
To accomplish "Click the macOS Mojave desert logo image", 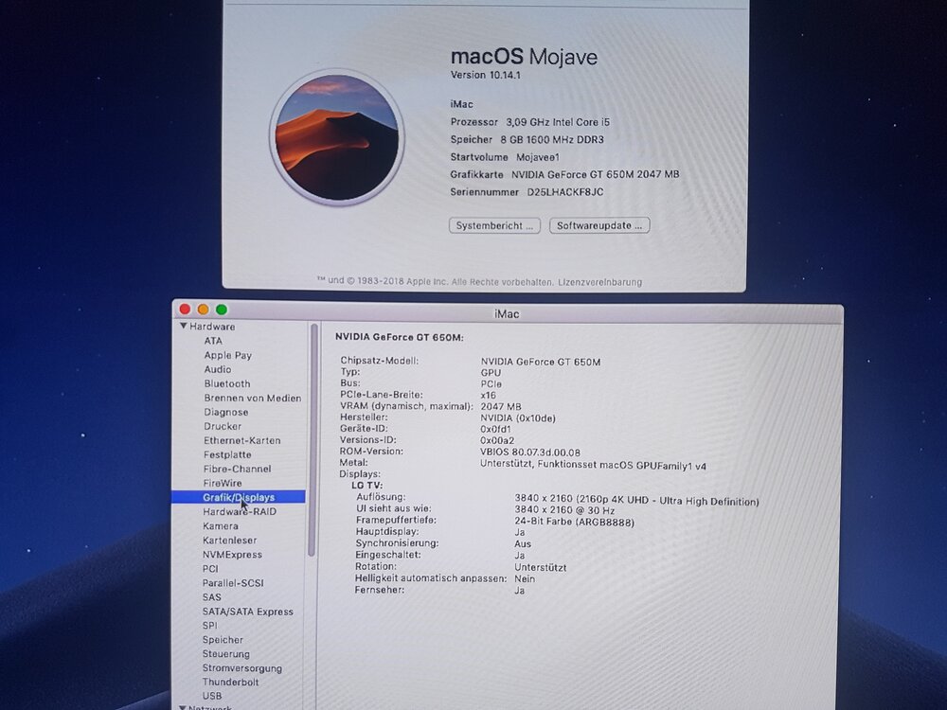I will (x=337, y=136).
